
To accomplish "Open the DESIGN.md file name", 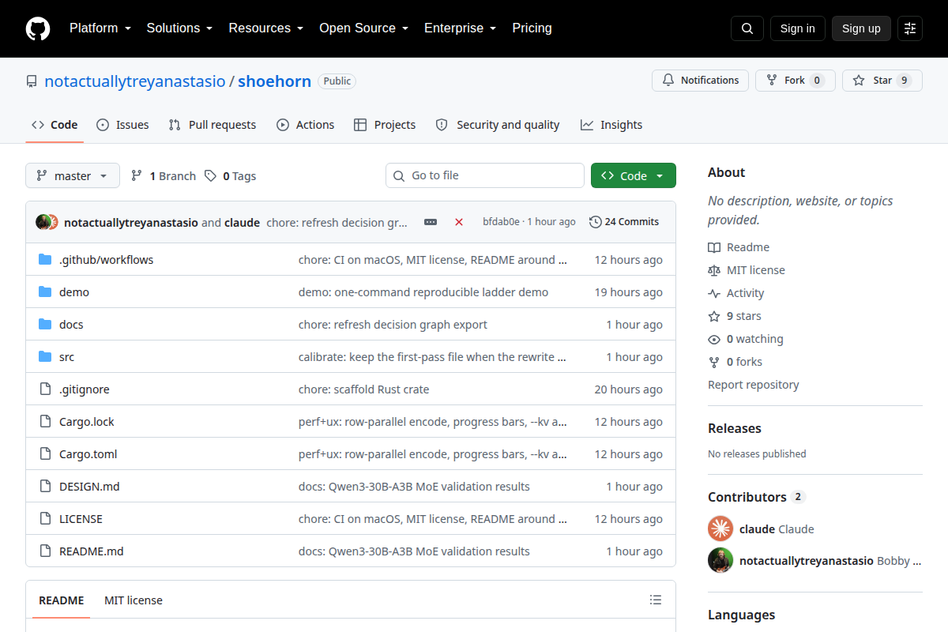I will 89,487.
